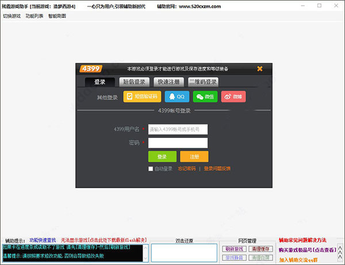The height and width of the screenshot is (265, 345).
Task: Select Weibo (微博) login icon
Action: click(x=233, y=97)
